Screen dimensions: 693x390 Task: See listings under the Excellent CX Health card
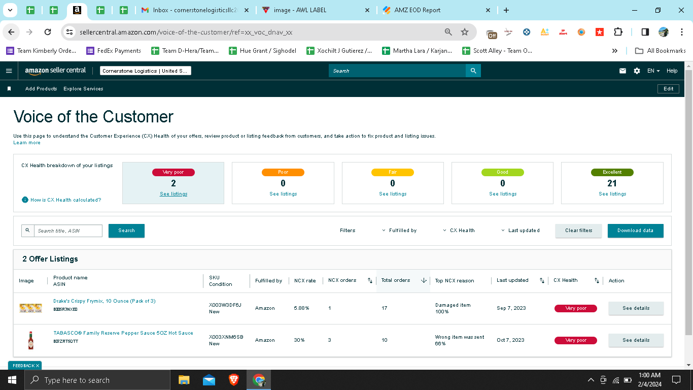click(612, 194)
